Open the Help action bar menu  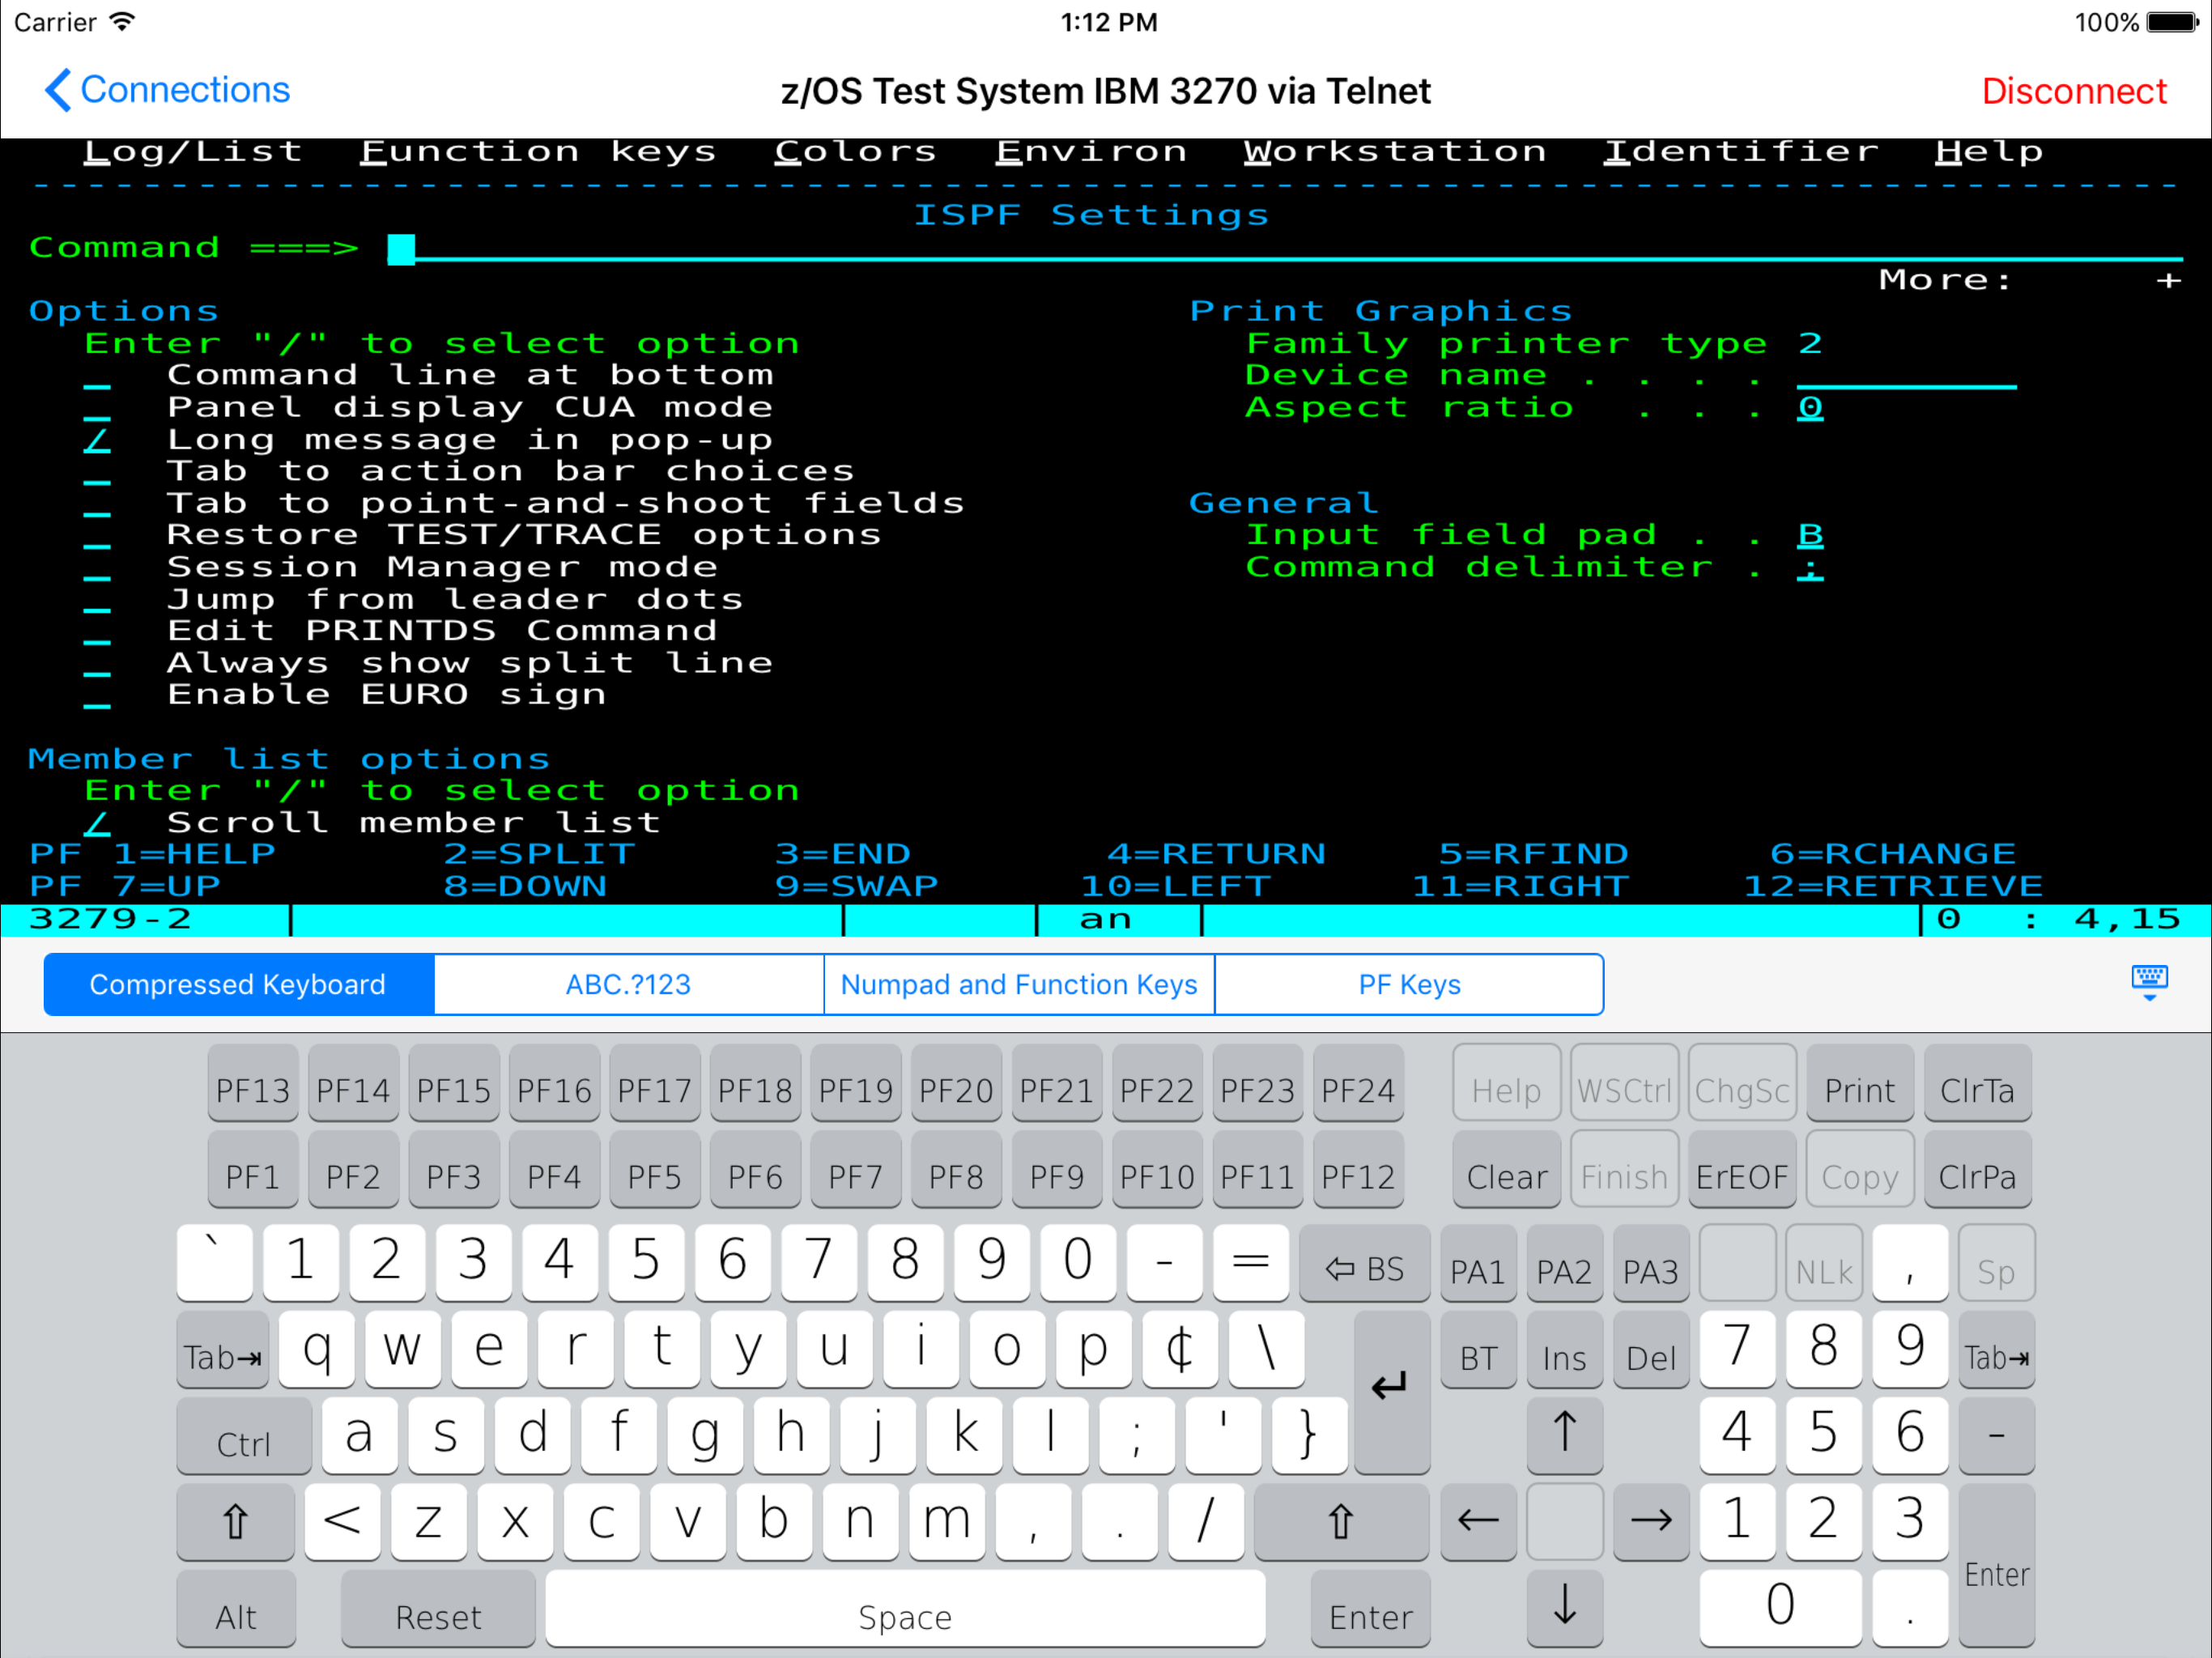(x=1989, y=152)
